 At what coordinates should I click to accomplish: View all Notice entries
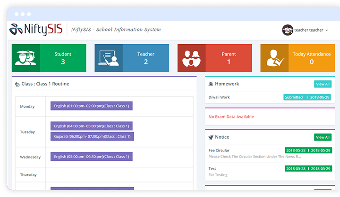point(323,137)
